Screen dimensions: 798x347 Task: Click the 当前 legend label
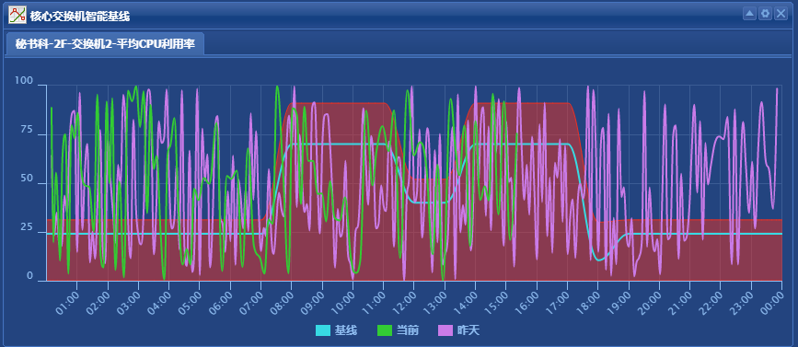(407, 330)
